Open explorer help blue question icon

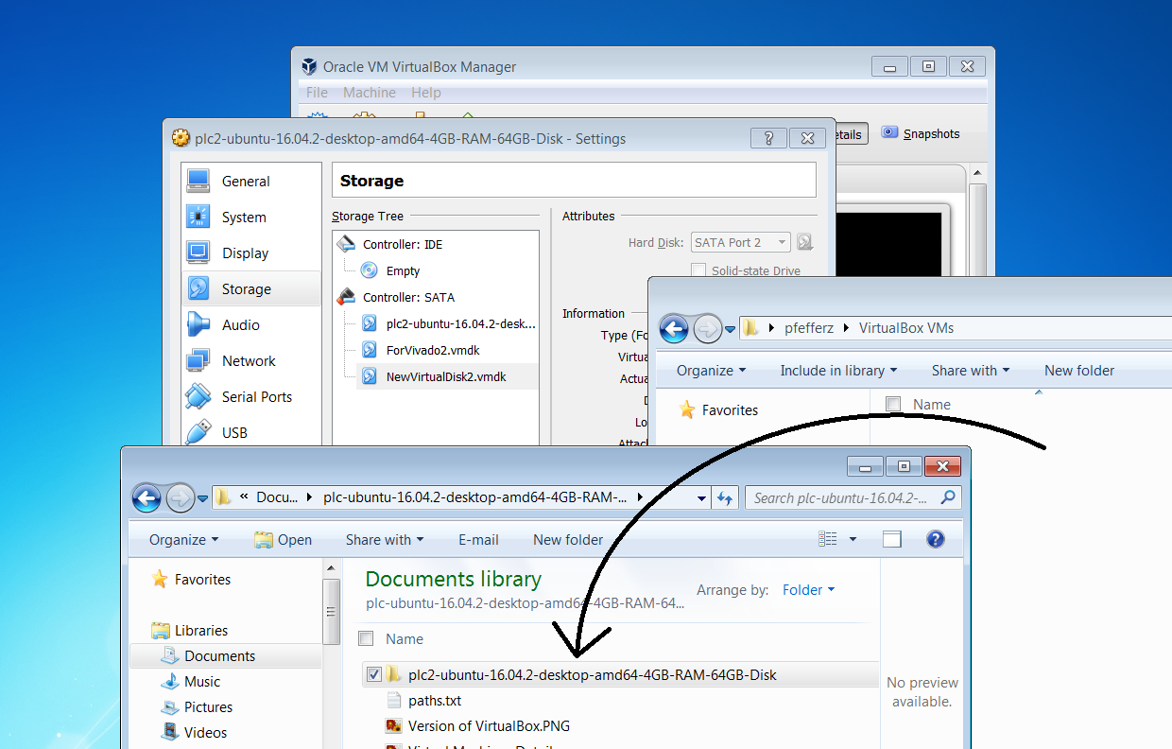(936, 539)
